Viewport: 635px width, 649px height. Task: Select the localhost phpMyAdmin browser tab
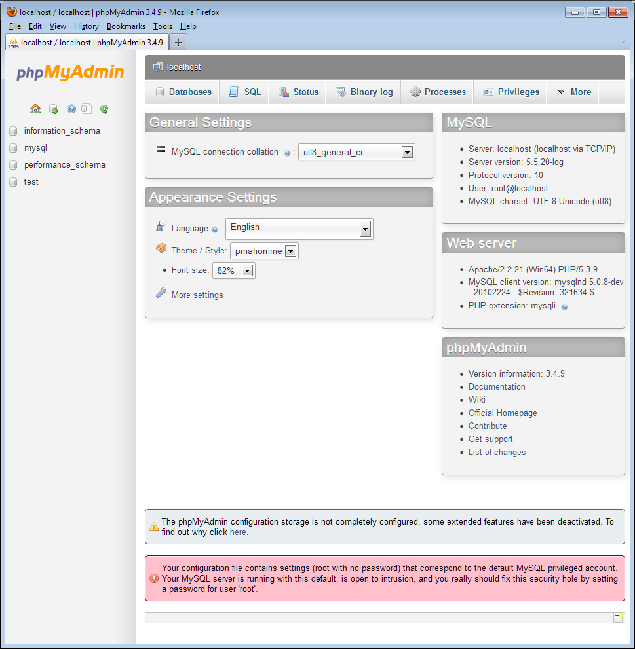coord(87,42)
